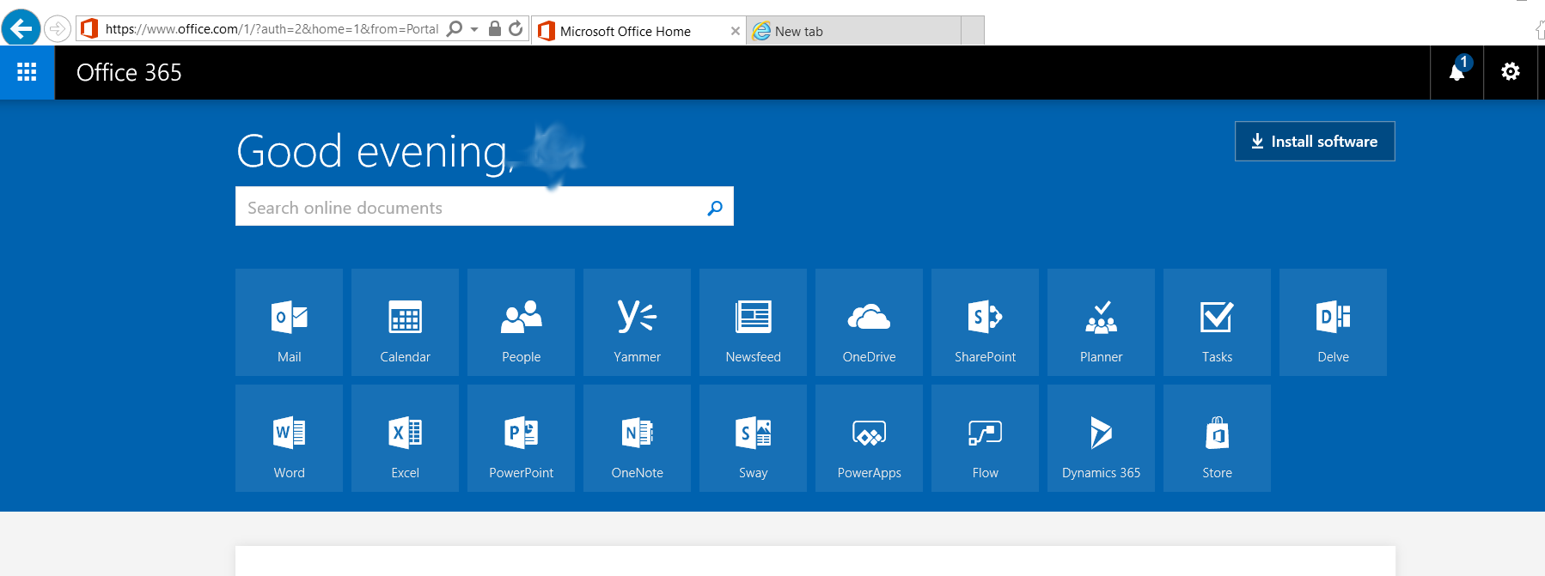Open SharePoint app tile
1545x576 pixels.
[985, 323]
